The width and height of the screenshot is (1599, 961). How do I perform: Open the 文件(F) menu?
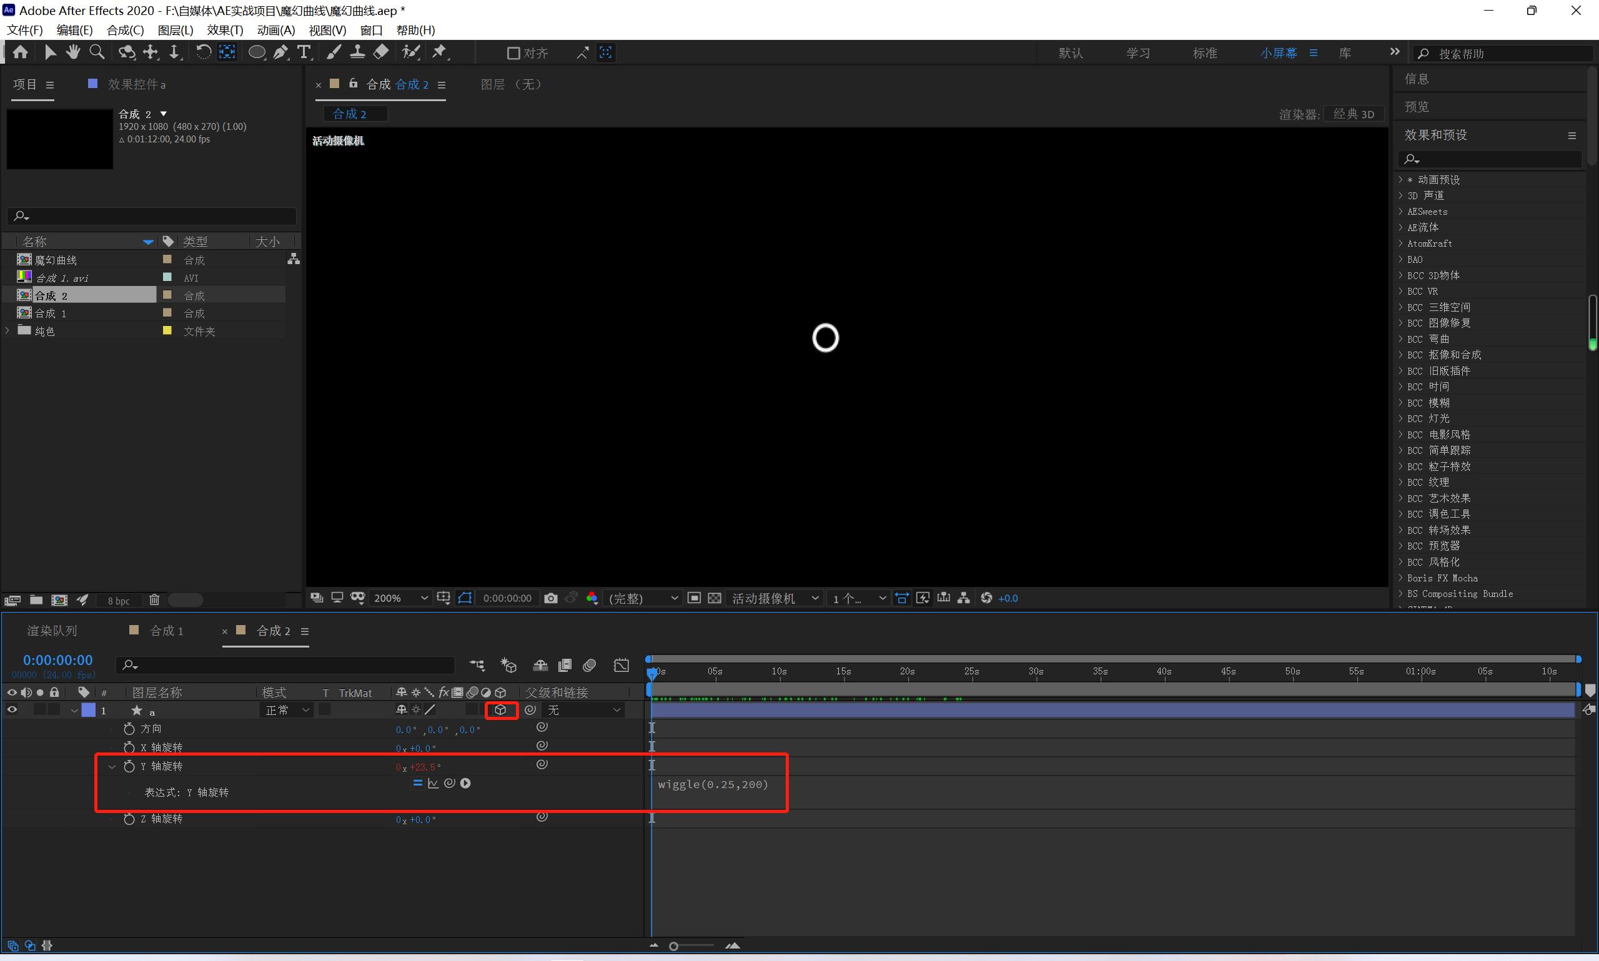click(24, 31)
